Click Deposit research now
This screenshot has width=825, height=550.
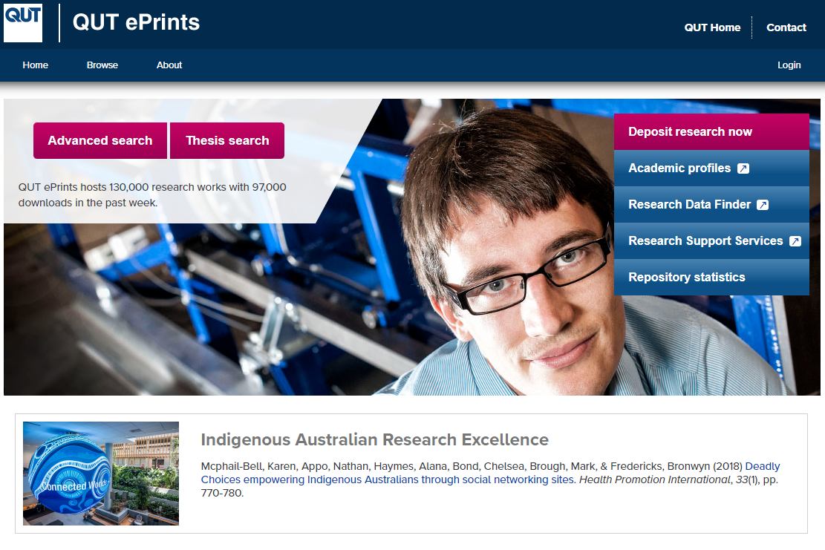click(x=711, y=131)
